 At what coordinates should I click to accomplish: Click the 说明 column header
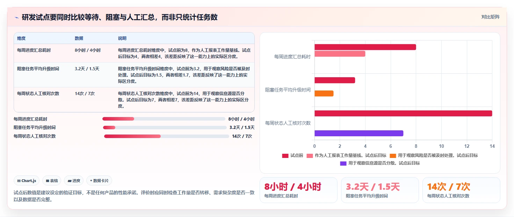tap(122, 38)
